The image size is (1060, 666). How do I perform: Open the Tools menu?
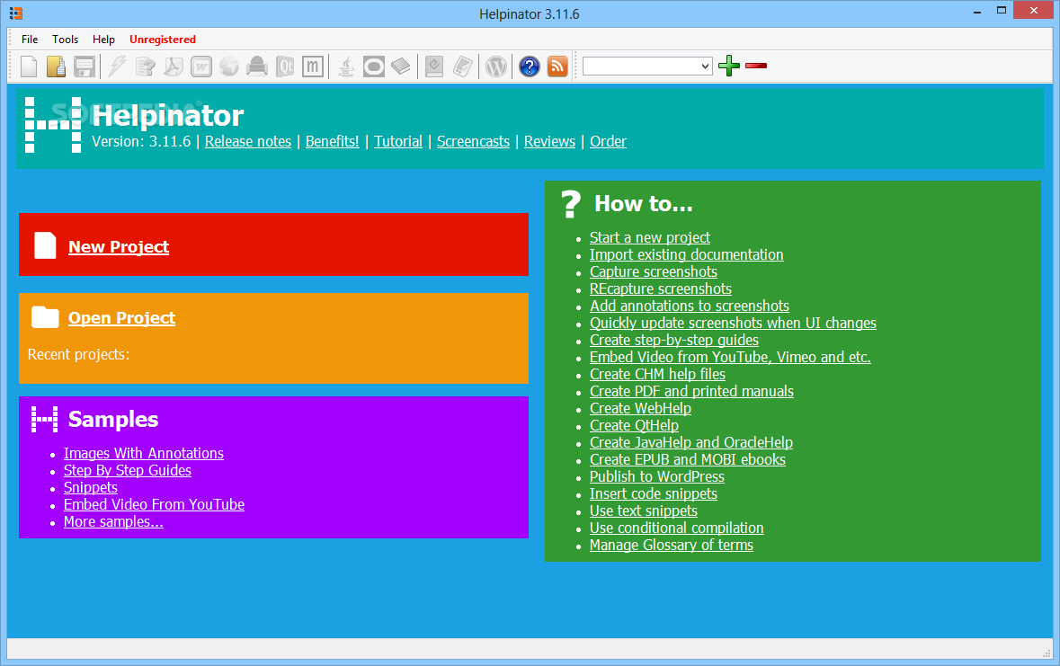[65, 40]
